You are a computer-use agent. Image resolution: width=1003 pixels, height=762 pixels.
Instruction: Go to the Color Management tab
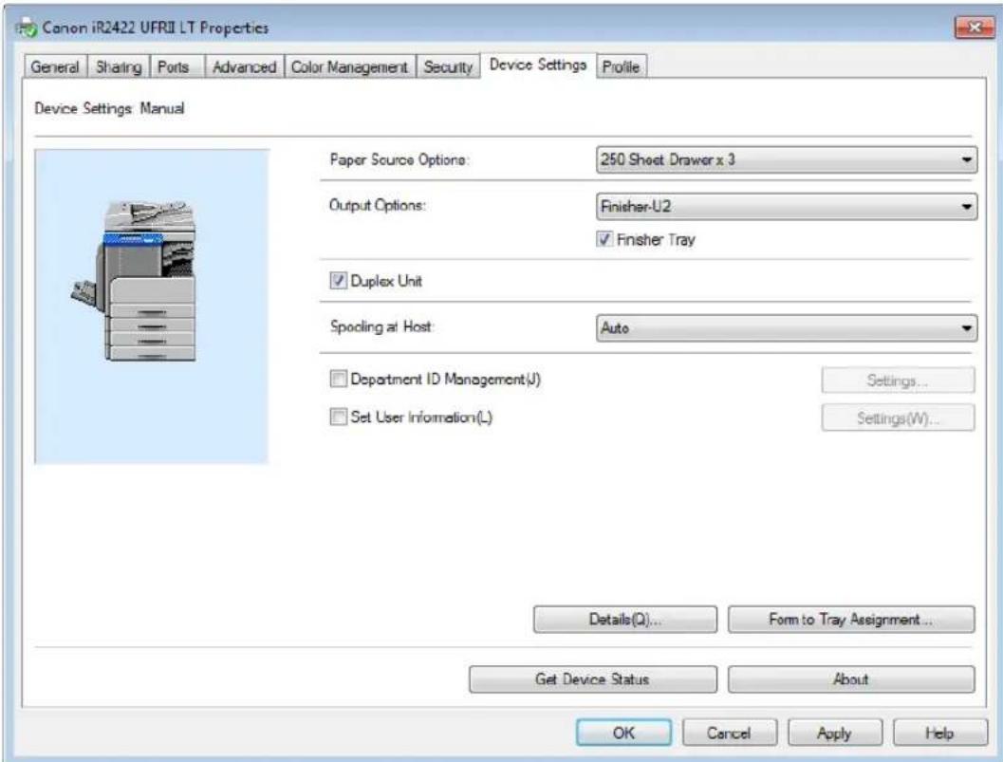(349, 66)
